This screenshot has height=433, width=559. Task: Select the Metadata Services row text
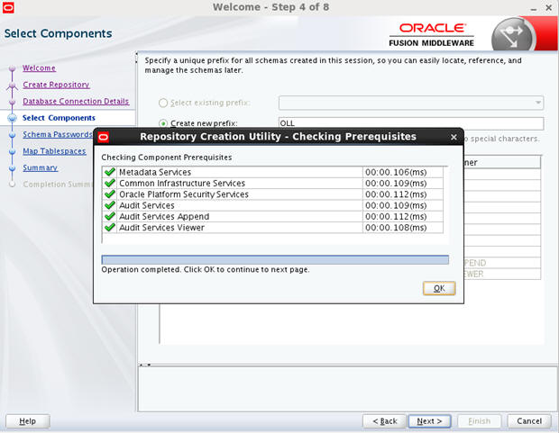click(x=155, y=172)
